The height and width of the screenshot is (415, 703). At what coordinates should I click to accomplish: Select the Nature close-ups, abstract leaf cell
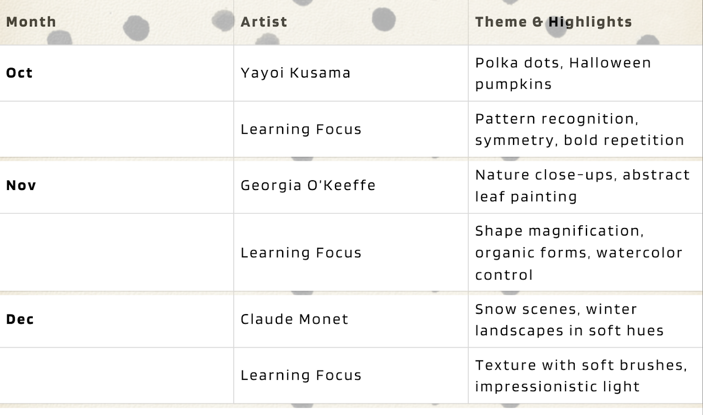pos(582,185)
